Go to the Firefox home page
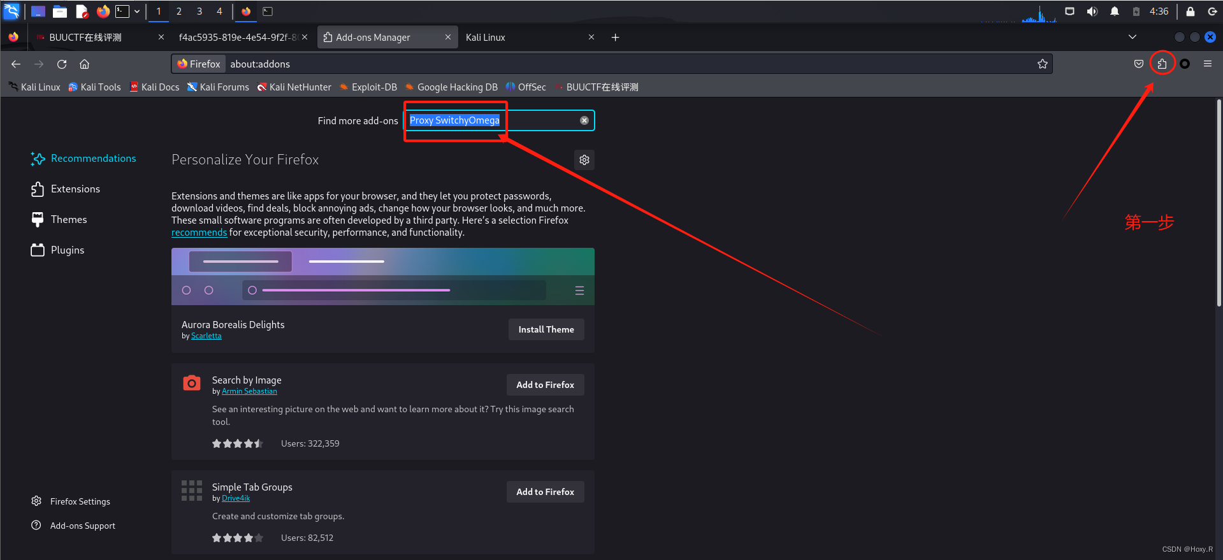Viewport: 1223px width, 560px height. coord(84,64)
